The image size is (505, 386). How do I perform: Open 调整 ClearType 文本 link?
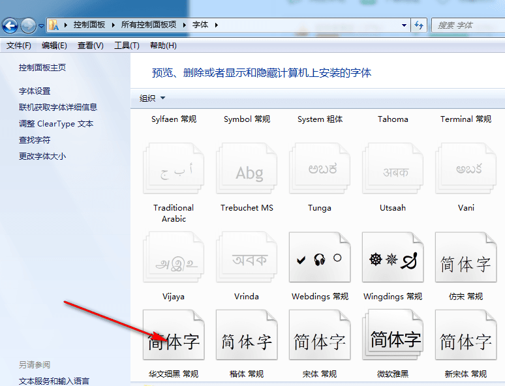tap(56, 124)
